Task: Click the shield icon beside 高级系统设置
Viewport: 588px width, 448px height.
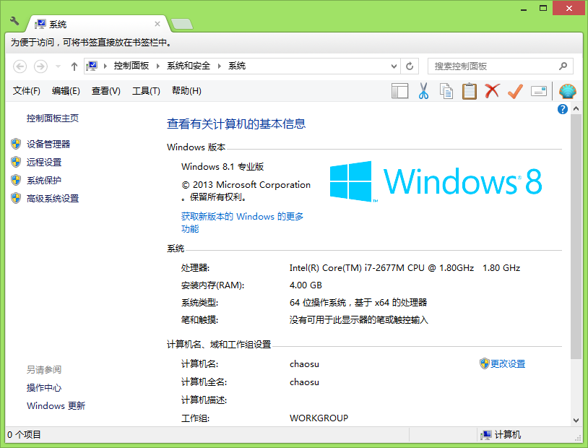Action: click(x=16, y=198)
